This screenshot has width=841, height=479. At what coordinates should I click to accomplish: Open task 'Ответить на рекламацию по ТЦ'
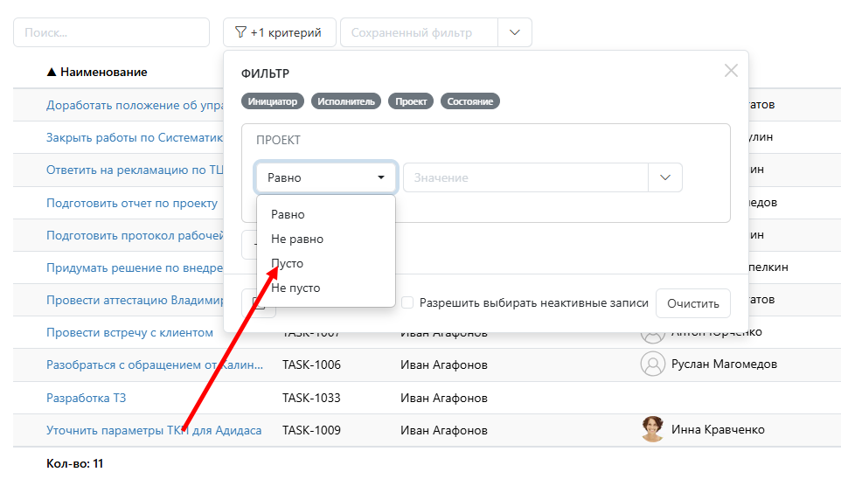click(135, 170)
